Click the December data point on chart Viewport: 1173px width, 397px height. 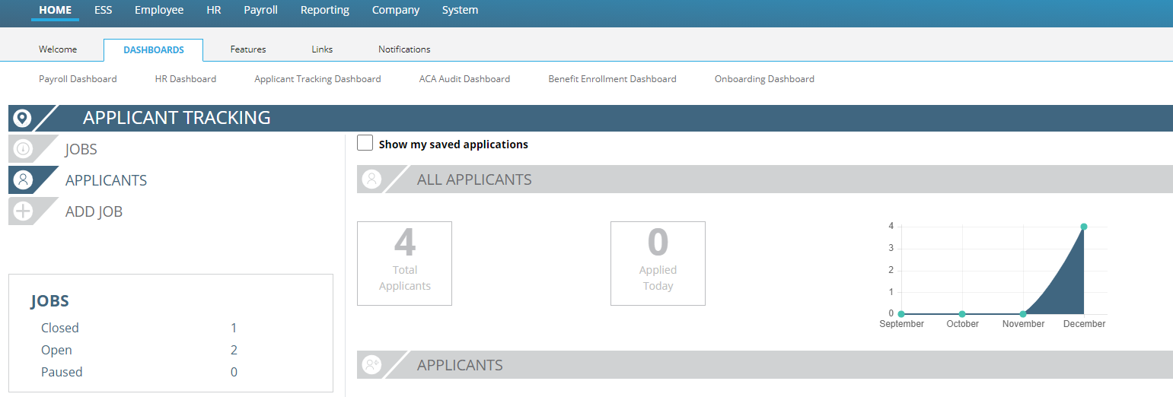(x=1083, y=227)
